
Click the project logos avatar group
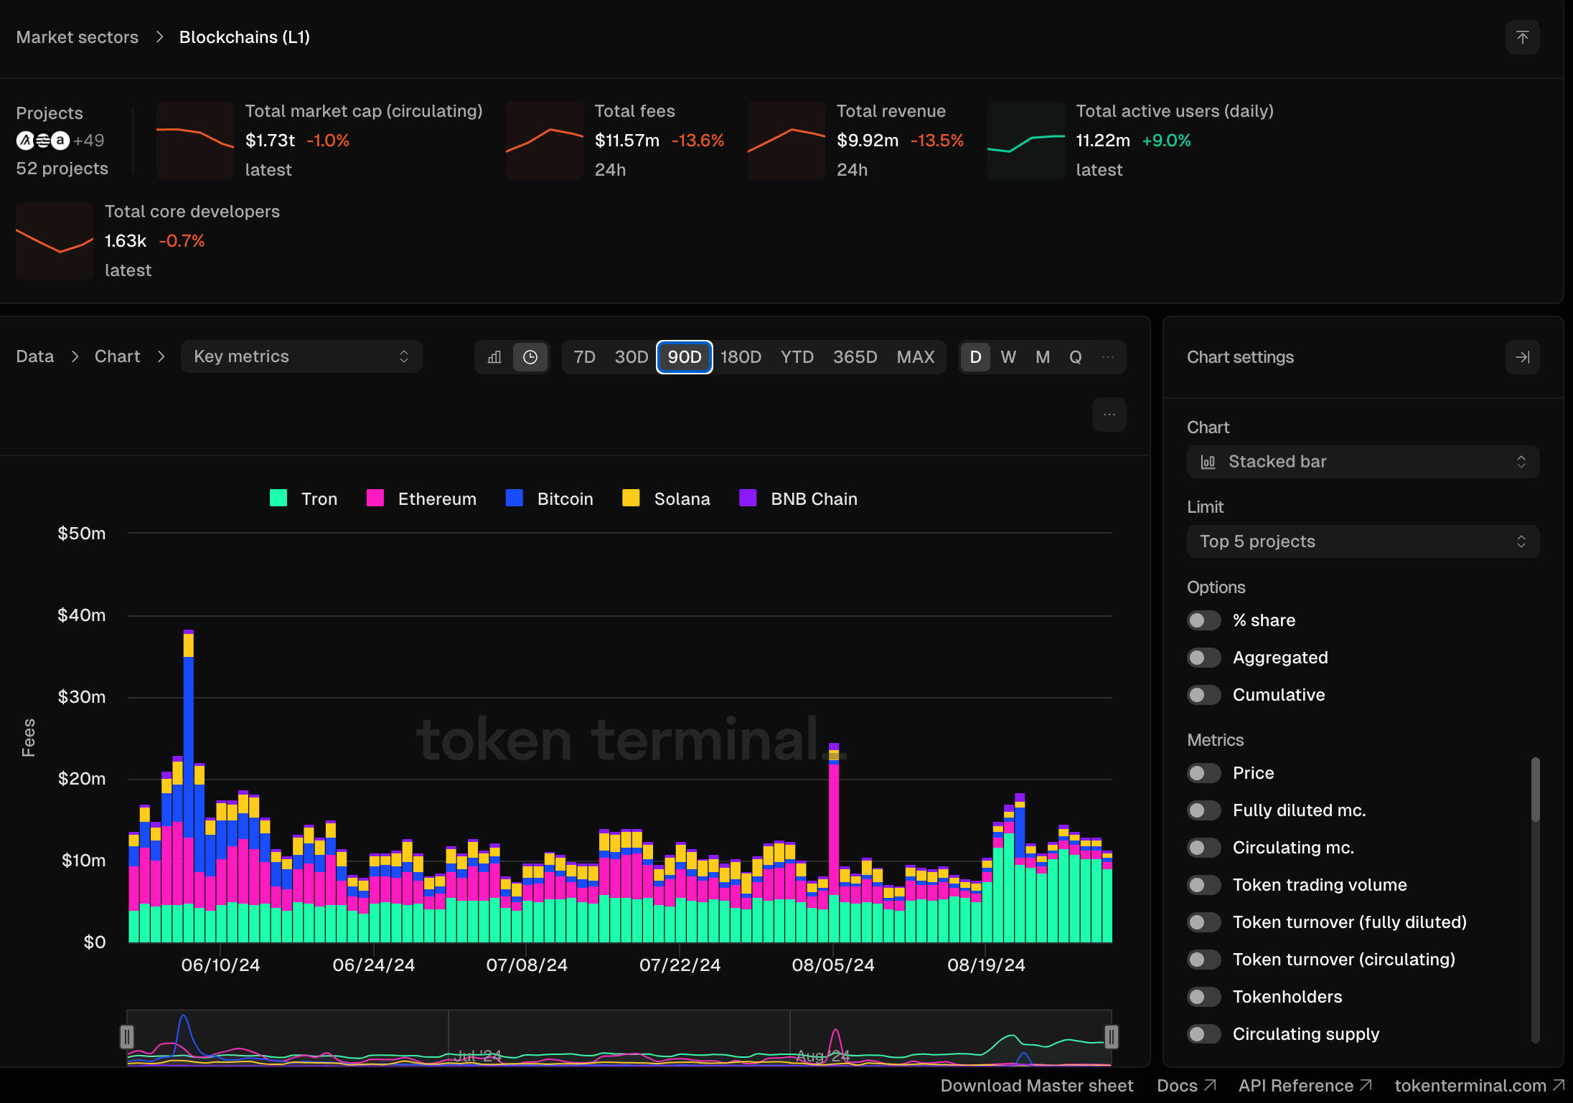pos(43,141)
